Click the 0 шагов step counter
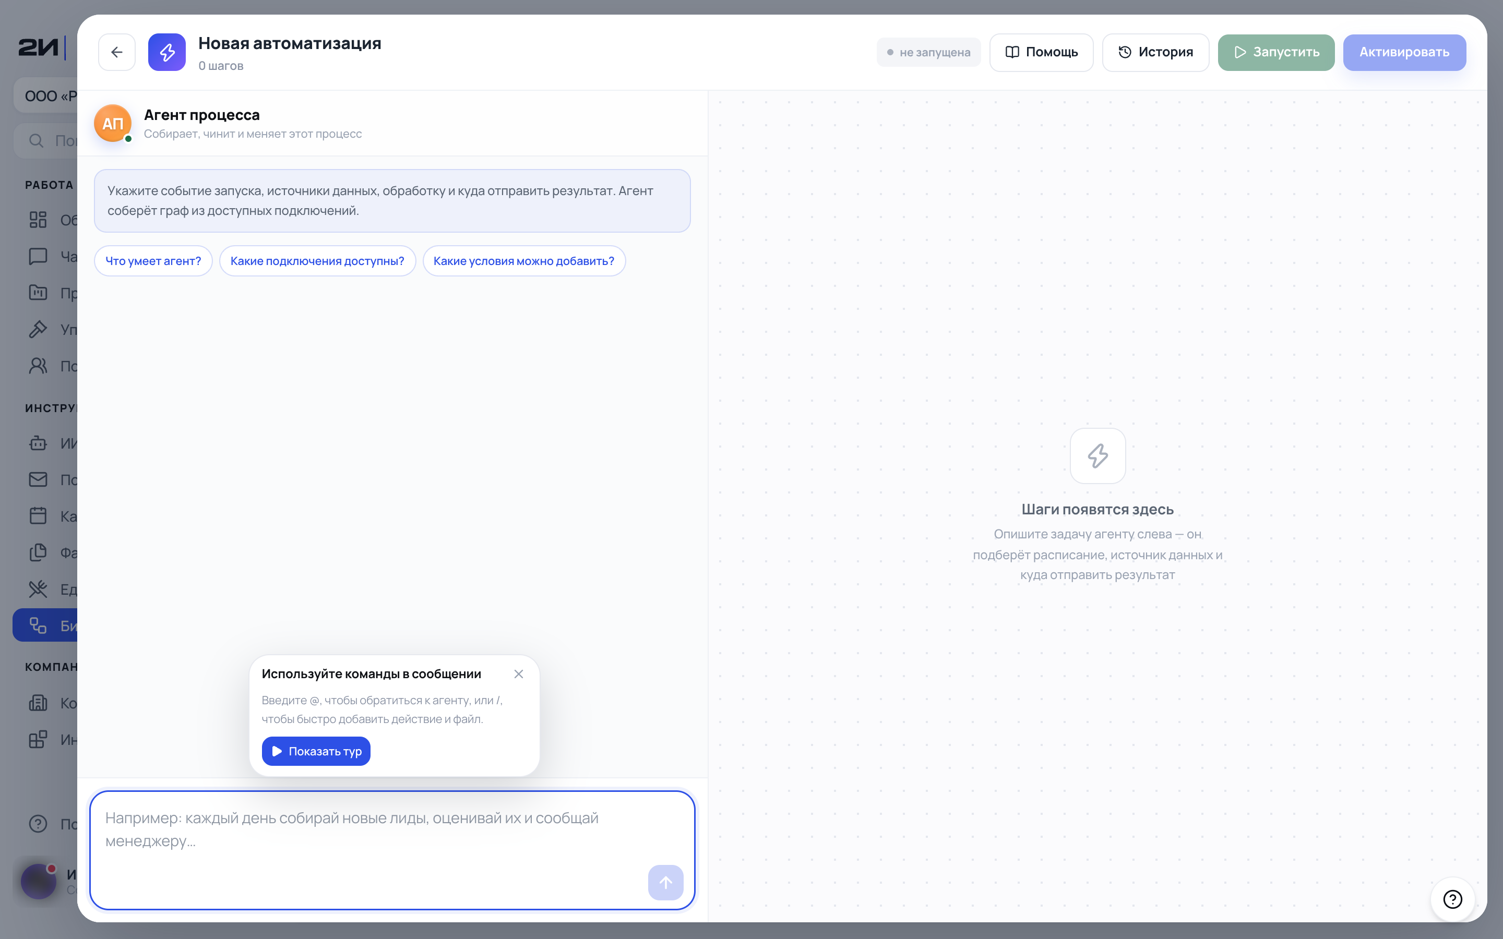 pyautogui.click(x=220, y=66)
